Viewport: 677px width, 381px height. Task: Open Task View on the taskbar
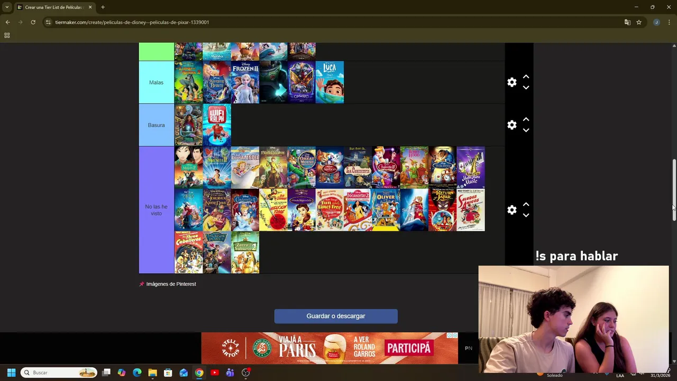tap(106, 373)
